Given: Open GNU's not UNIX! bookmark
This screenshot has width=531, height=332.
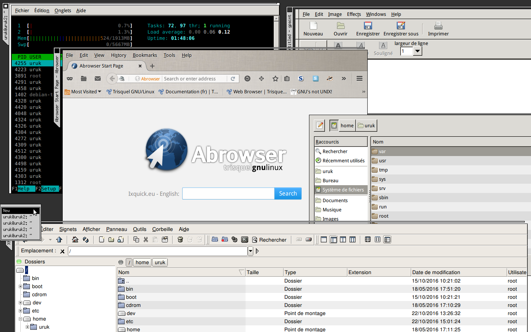Looking at the screenshot, I should point(311,92).
